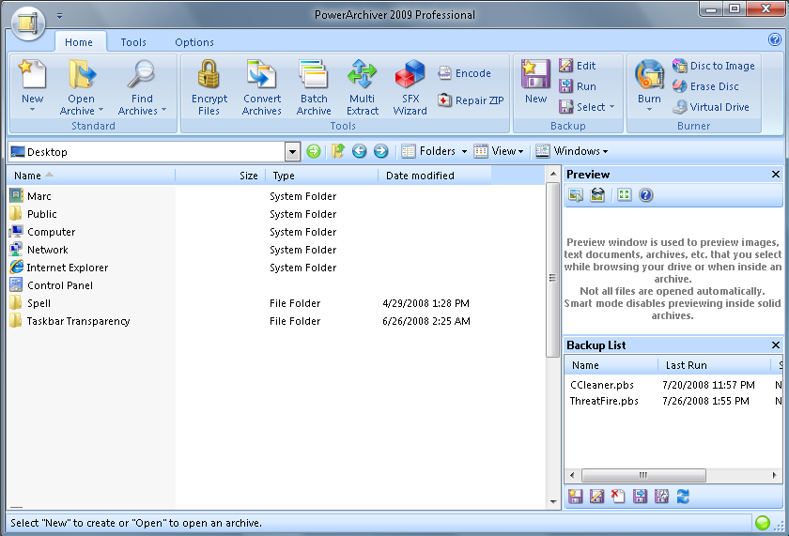Click the delete backup icon with red X
This screenshot has width=789, height=536.
tap(617, 497)
